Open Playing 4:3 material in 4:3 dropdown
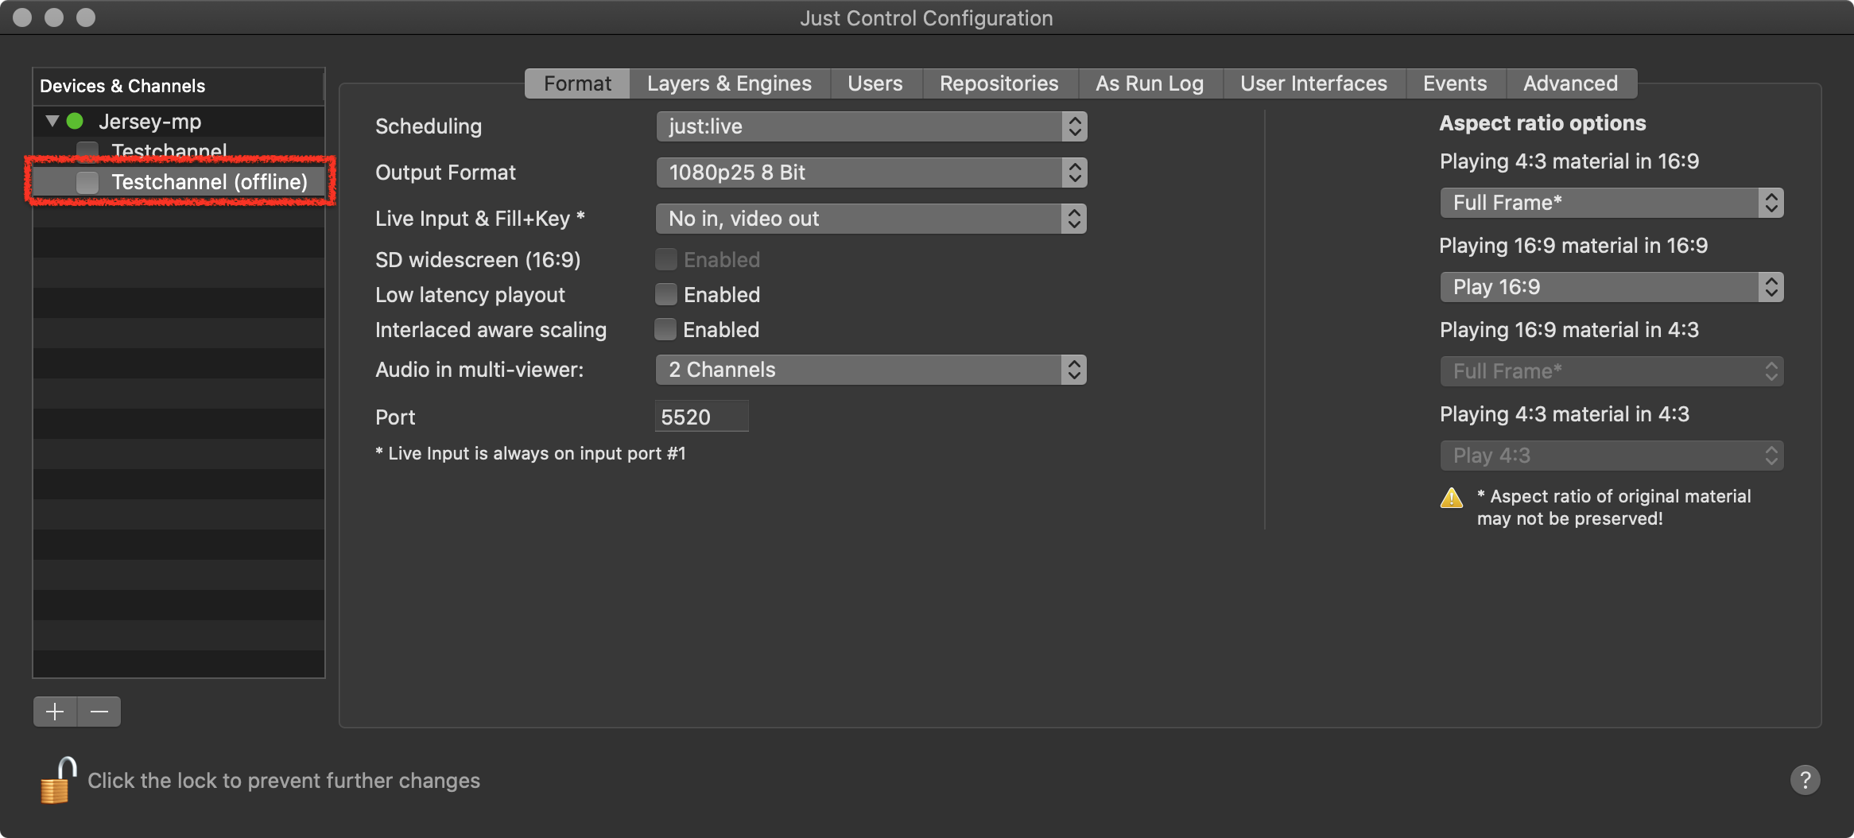 (1612, 456)
